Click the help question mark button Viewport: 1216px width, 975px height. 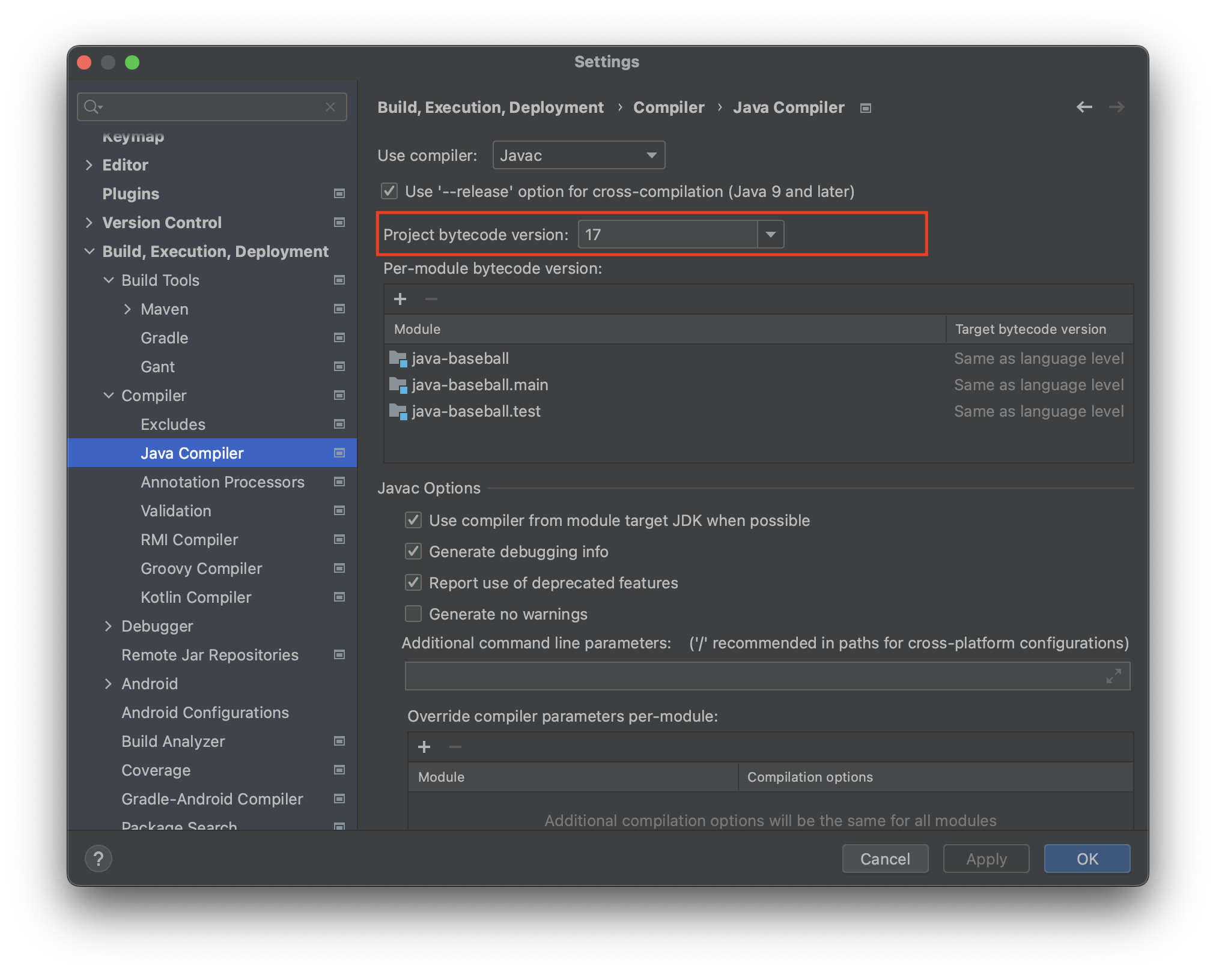point(99,859)
